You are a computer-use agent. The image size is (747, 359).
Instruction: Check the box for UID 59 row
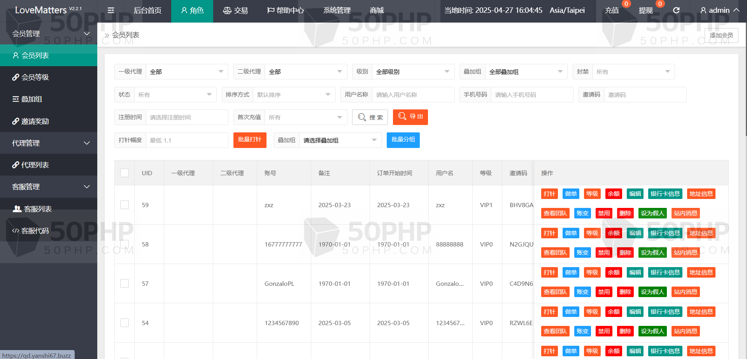pyautogui.click(x=124, y=205)
